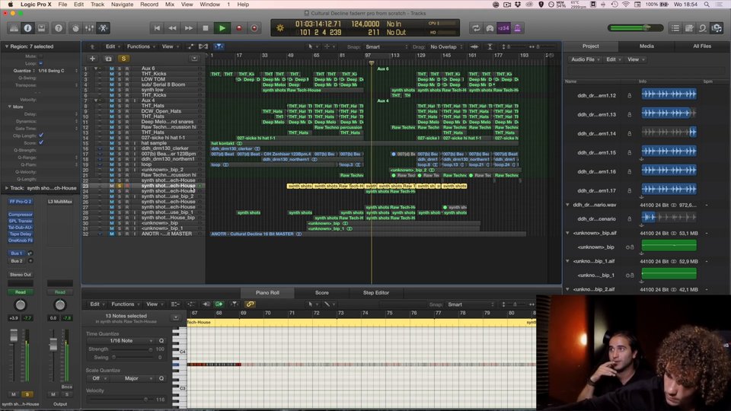Viewport: 731px width, 411px height.
Task: Open the Snap Smart dropdown in Tracks
Action: 387,46
